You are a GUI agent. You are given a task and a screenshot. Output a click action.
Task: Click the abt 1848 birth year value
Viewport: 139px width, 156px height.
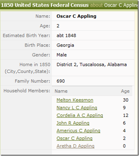coord(66,35)
